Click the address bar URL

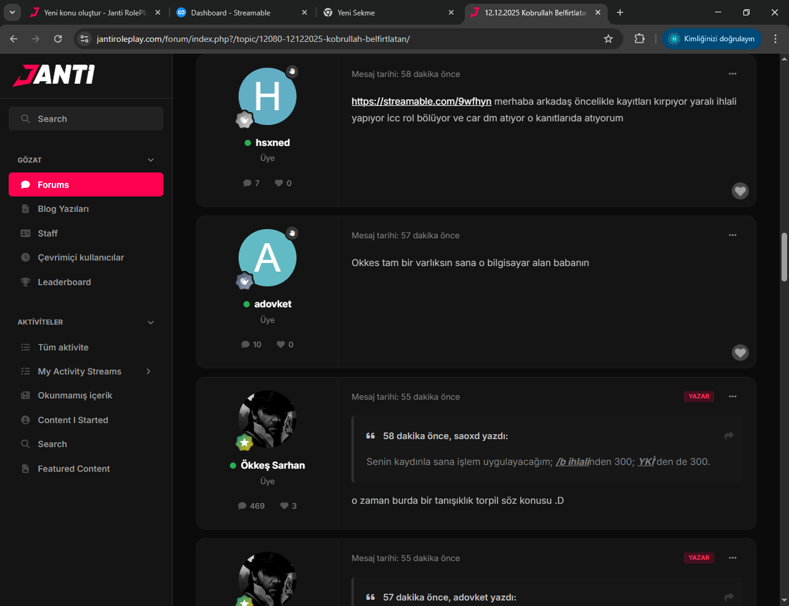point(253,39)
